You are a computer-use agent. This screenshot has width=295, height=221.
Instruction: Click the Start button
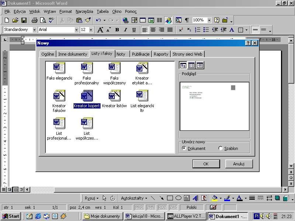(x=11, y=216)
